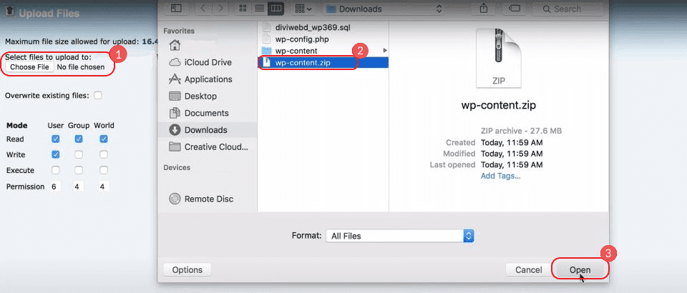The image size is (687, 293).
Task: Click the World permission field showing 4
Action: coord(103,187)
